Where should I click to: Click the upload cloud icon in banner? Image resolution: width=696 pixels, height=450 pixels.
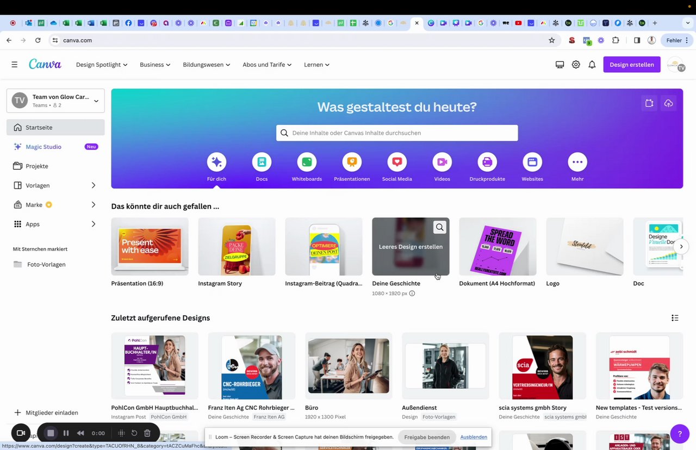click(x=669, y=103)
